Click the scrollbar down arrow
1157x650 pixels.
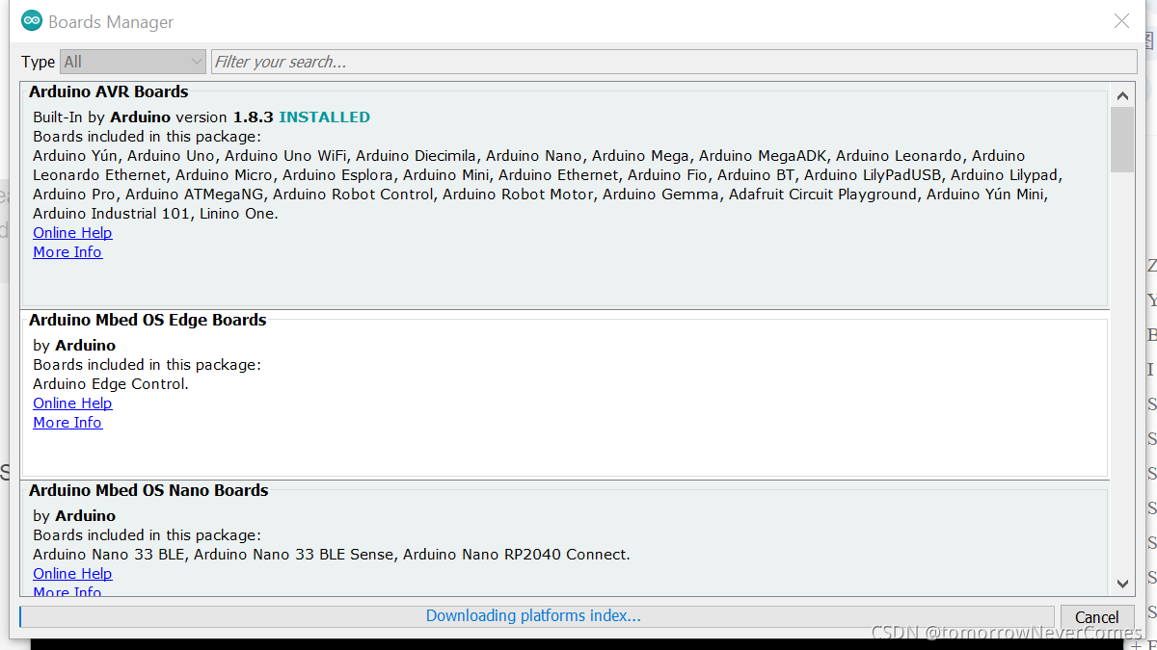(x=1122, y=583)
